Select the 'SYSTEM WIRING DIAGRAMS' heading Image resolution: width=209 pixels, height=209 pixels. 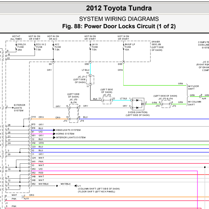[119, 19]
